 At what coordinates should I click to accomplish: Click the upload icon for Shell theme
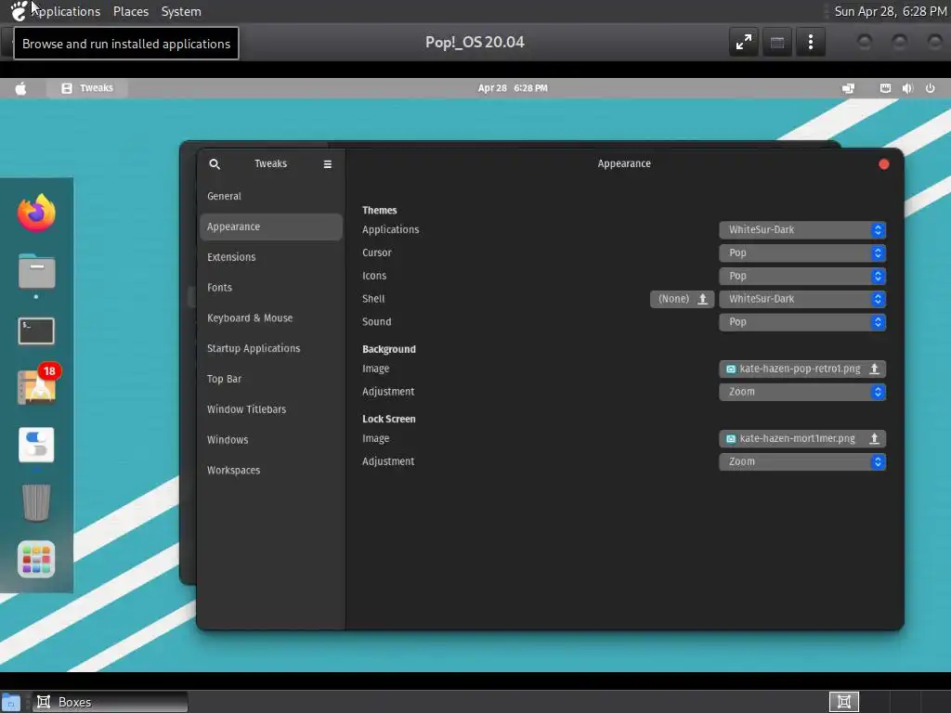(702, 299)
